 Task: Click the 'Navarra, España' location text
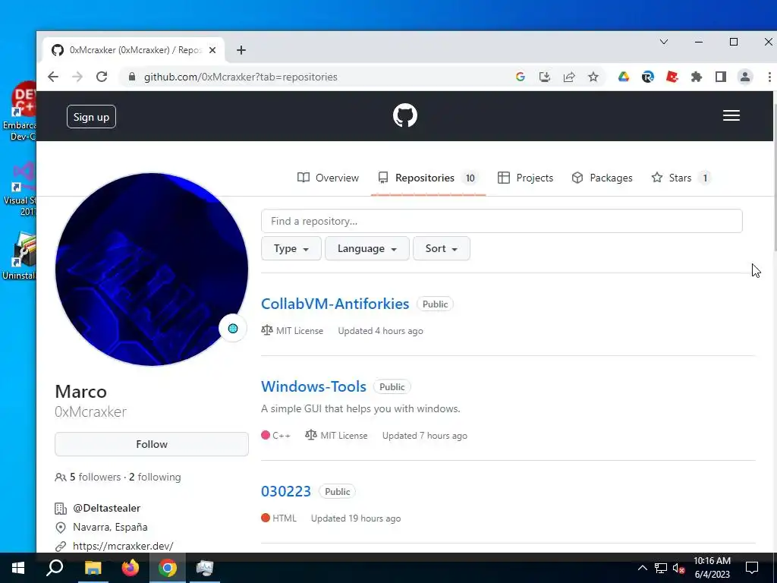(110, 527)
